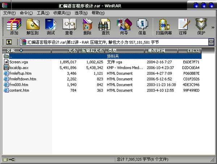Select the localclip.asx file
217x164 pixels.
pyautogui.click(x=19, y=68)
